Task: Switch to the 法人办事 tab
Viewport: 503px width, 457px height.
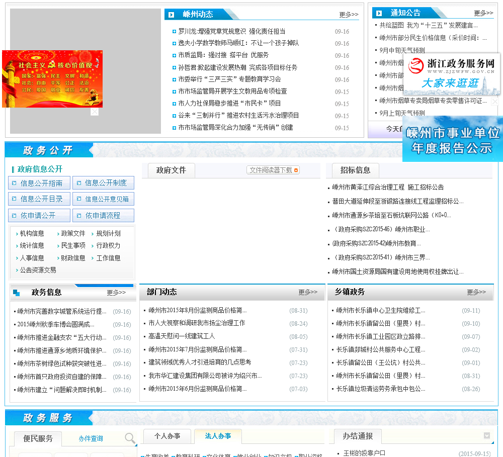Action: tap(218, 436)
